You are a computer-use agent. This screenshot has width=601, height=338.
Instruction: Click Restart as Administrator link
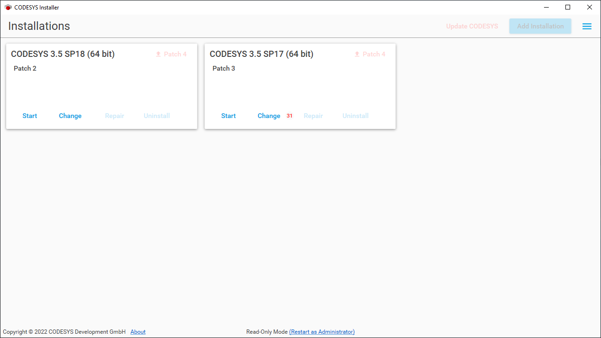coord(322,332)
